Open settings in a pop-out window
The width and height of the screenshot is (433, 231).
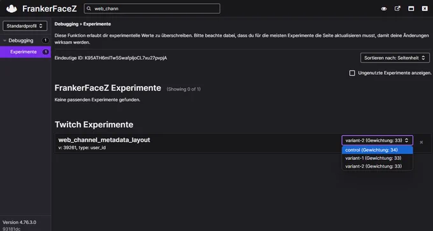(397, 8)
